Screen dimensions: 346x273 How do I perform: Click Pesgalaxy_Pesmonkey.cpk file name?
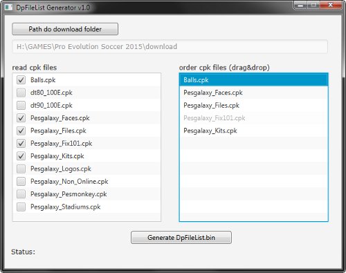click(x=69, y=194)
